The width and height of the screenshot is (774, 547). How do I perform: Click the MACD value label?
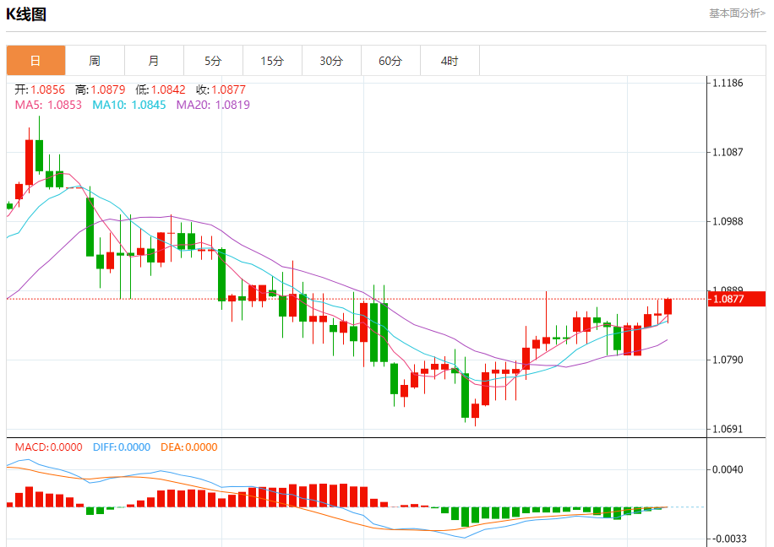(48, 447)
